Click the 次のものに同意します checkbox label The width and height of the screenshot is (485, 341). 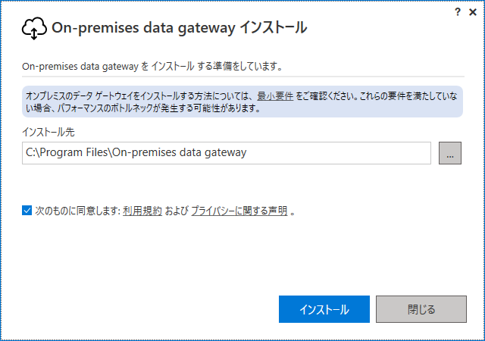click(x=77, y=211)
